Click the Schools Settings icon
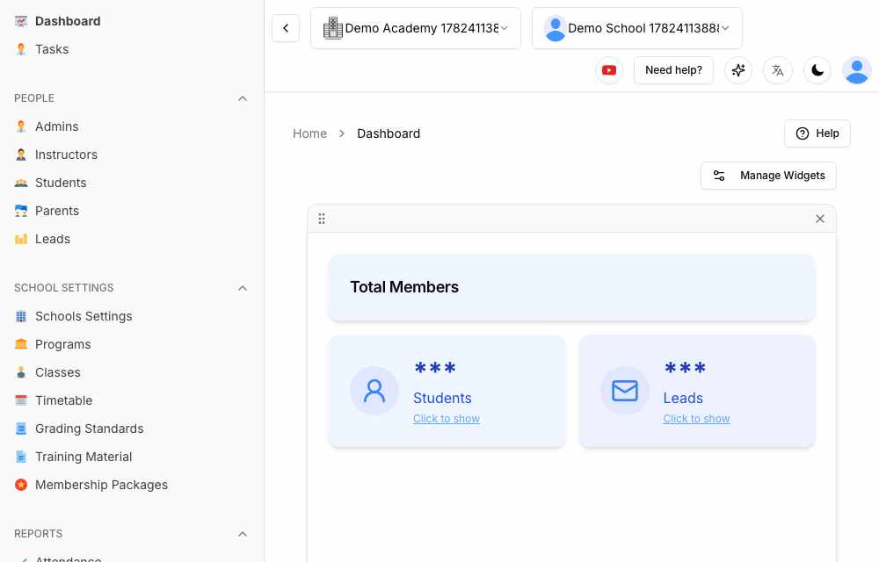This screenshot has height=562, width=879. 21,316
